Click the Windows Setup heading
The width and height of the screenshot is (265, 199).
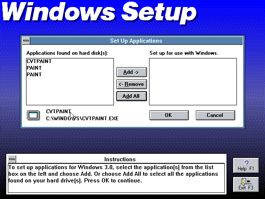(x=99, y=12)
